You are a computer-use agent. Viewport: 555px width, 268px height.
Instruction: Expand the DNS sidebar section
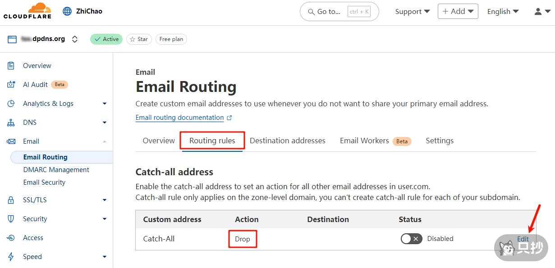(104, 123)
